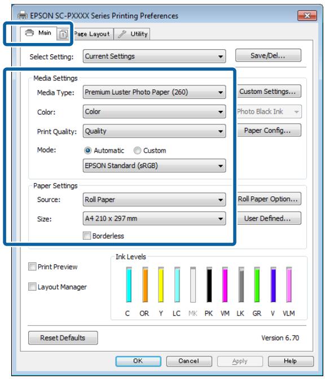This screenshot has width=325, height=379.
Task: Click the OK button
Action: coord(138,361)
